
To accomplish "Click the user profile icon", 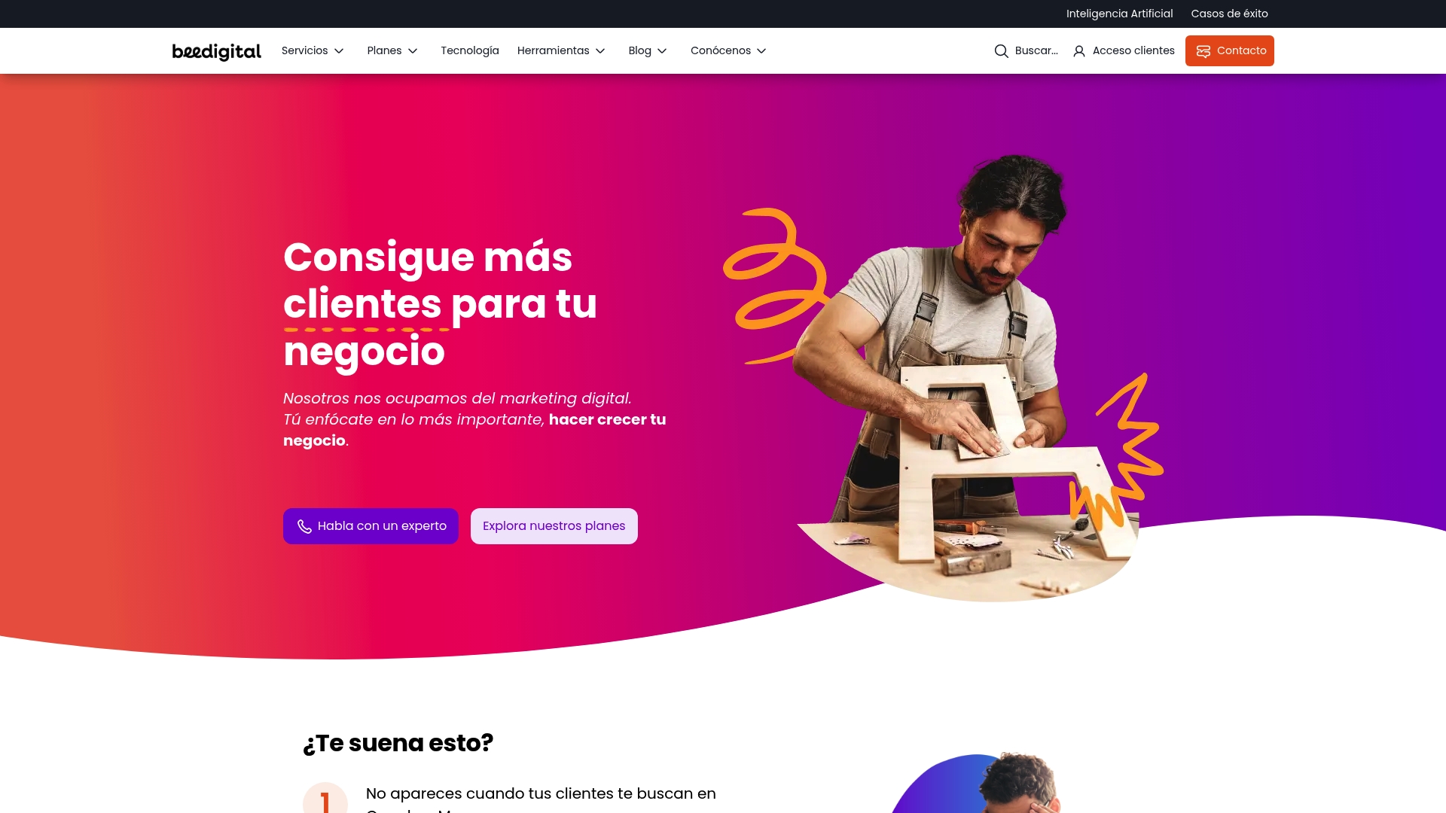I will (1079, 51).
